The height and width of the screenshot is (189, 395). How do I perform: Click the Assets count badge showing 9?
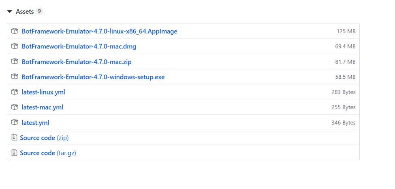[39, 11]
